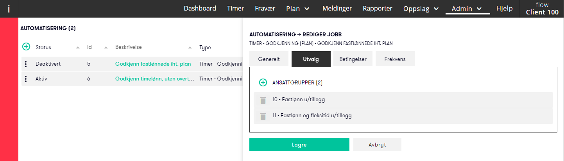564x161 pixels.
Task: Add a new automation job
Action: 26,47
